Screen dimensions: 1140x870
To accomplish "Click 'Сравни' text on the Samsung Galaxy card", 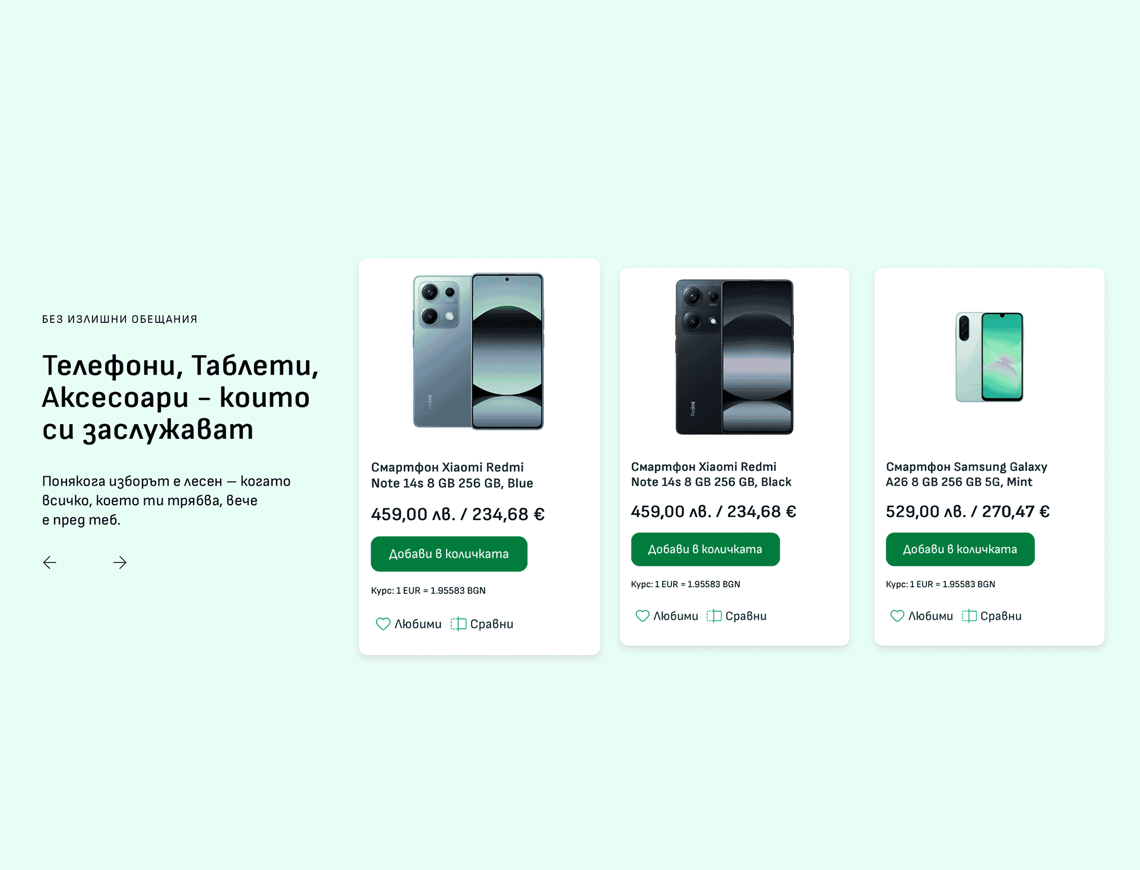I will [x=1001, y=616].
